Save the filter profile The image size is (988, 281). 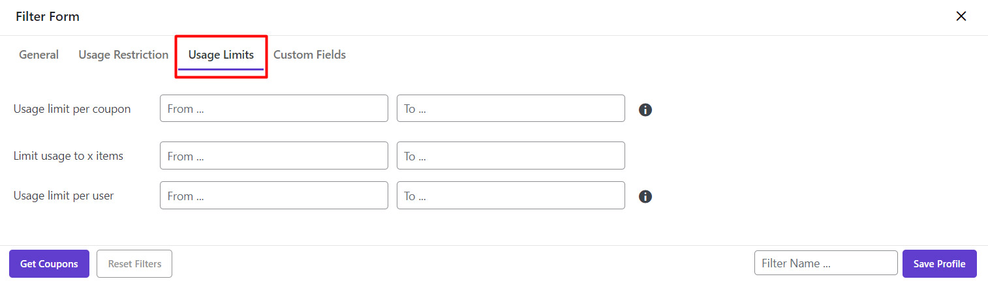939,264
